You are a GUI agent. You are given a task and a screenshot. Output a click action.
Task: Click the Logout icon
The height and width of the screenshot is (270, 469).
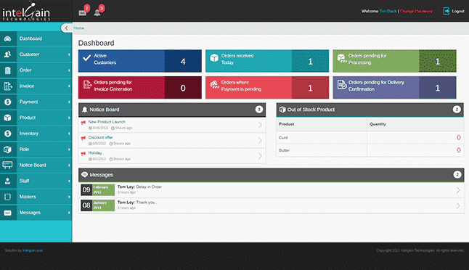pyautogui.click(x=446, y=11)
